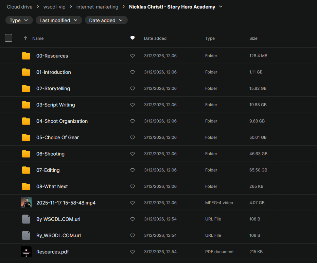Favorite the 02-Storytelling folder with heart

(x=133, y=88)
